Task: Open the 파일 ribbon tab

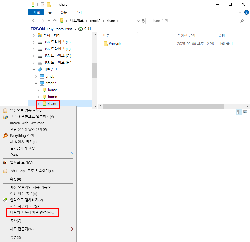Action: pyautogui.click(x=36, y=12)
